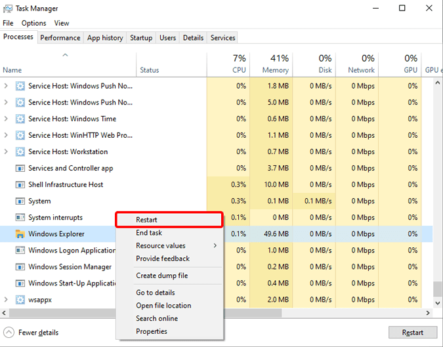Sort by the Network column header

(x=357, y=64)
